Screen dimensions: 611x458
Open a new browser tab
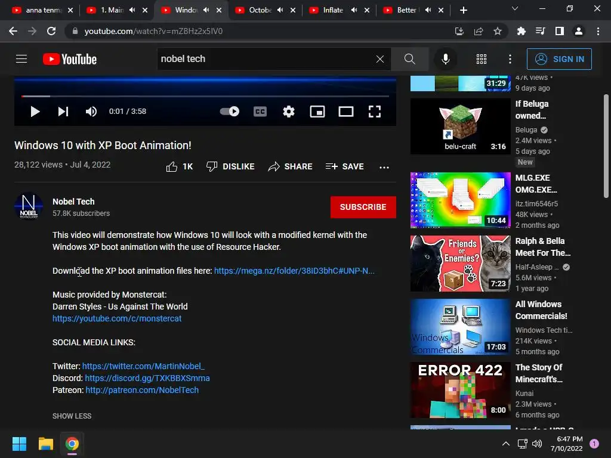coord(463,10)
